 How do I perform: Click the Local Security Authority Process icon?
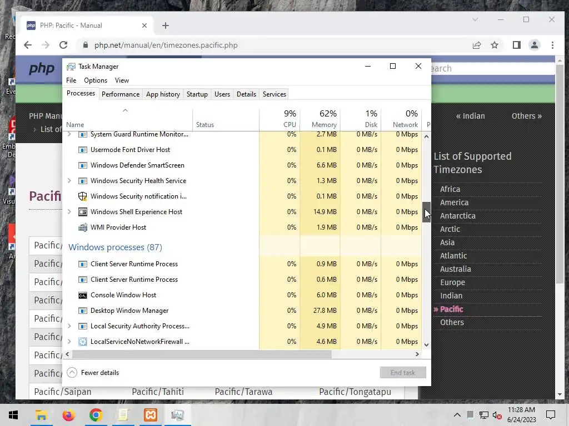coord(83,326)
